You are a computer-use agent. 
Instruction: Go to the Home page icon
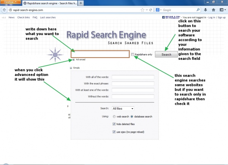coord(214,10)
